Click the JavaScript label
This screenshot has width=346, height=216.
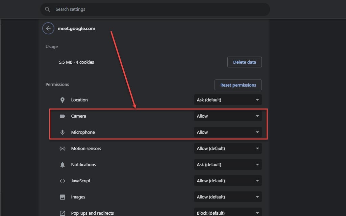click(x=81, y=181)
